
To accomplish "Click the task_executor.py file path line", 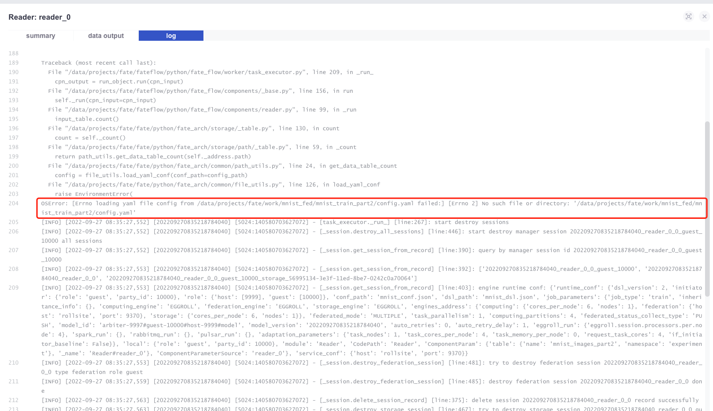I will click(x=210, y=72).
